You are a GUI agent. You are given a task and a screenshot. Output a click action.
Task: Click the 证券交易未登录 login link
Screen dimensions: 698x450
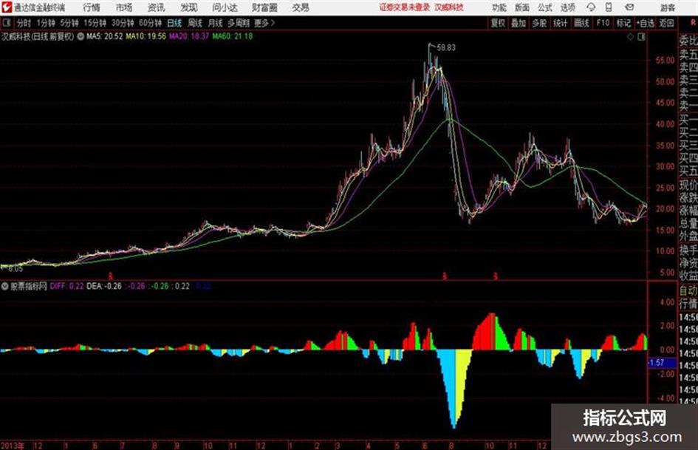click(x=405, y=7)
